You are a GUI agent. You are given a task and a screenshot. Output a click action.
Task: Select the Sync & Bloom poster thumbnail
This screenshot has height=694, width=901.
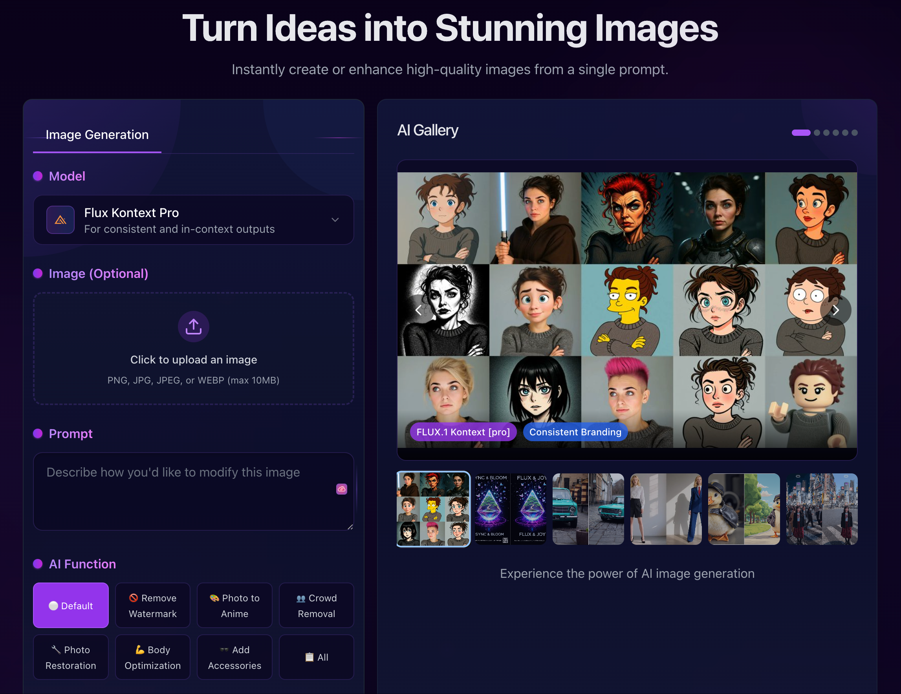(x=511, y=509)
